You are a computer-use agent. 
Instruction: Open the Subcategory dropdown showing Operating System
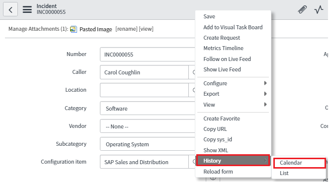point(148,144)
